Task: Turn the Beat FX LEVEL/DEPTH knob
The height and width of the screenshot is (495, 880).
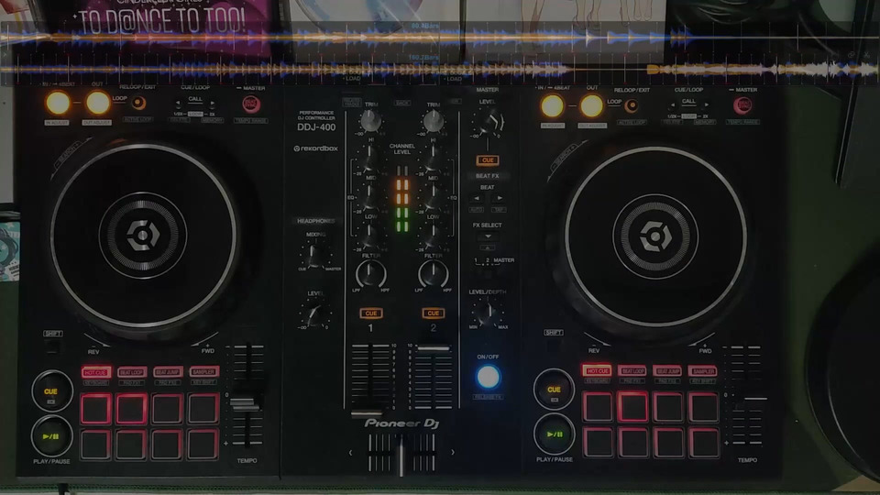Action: (x=487, y=313)
